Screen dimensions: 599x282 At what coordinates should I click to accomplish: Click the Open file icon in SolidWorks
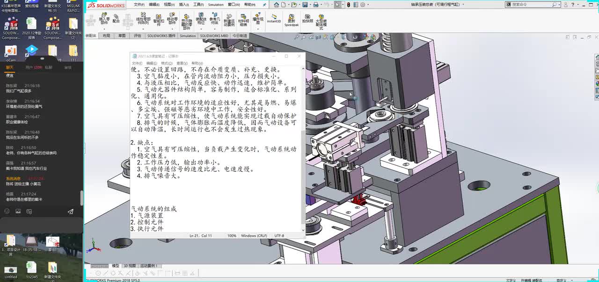(294, 5)
